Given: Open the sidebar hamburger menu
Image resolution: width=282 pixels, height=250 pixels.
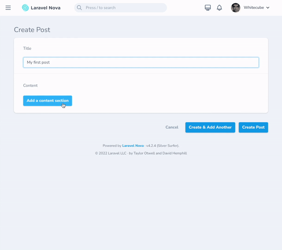Looking at the screenshot, I should point(8,7).
